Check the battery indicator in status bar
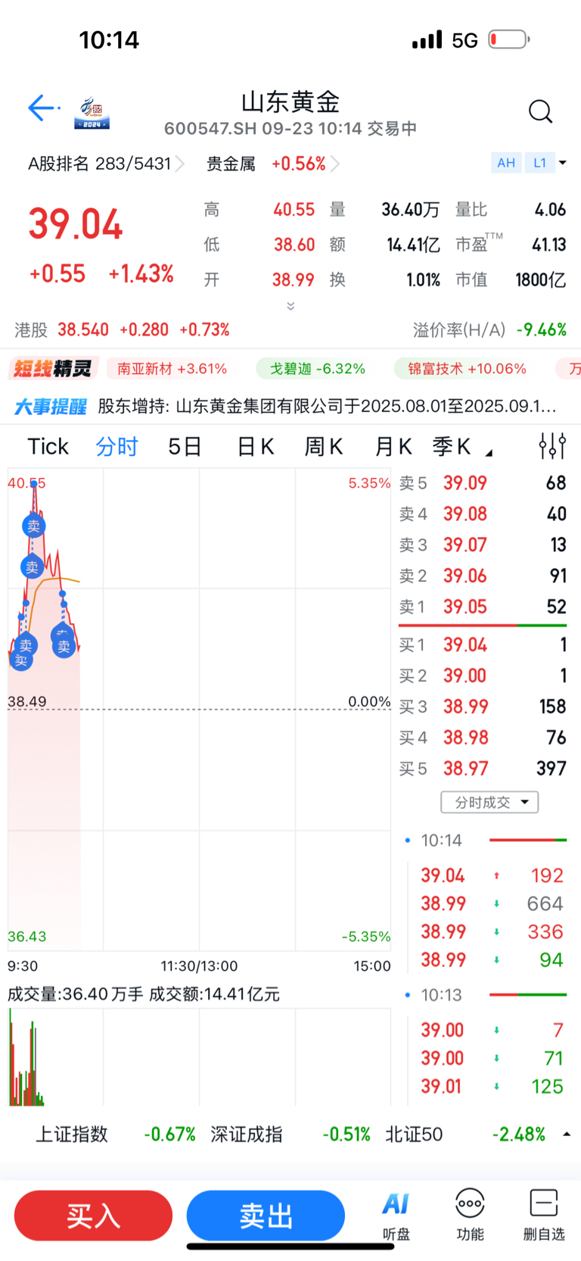The height and width of the screenshot is (1261, 581). [x=509, y=39]
